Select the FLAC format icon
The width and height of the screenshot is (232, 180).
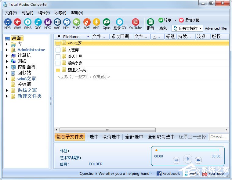point(77,22)
